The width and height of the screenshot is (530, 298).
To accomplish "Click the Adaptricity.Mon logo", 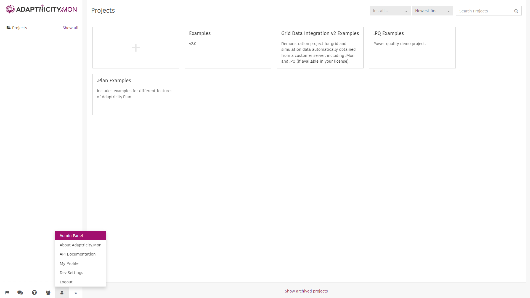I will tap(41, 9).
